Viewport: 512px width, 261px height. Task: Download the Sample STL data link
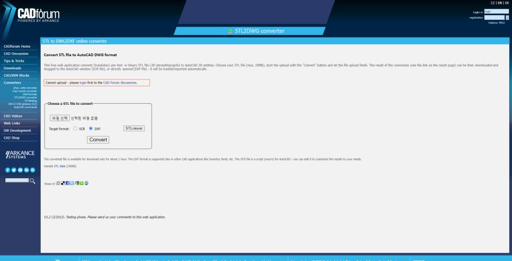coord(60,166)
